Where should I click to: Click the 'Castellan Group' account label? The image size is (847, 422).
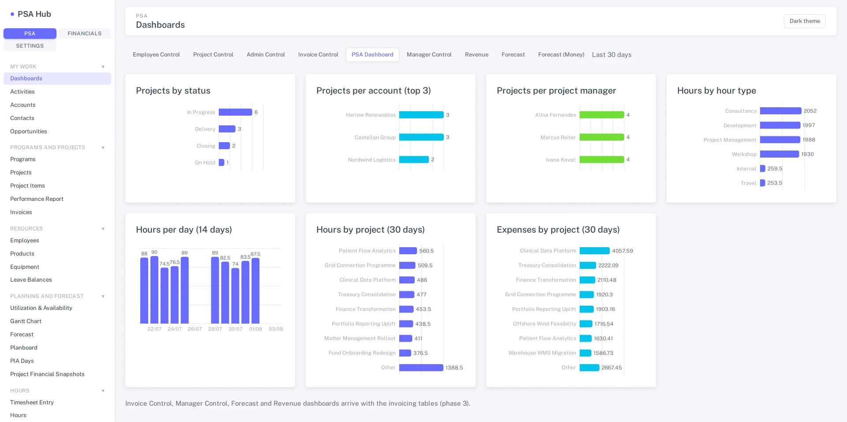tap(375, 138)
